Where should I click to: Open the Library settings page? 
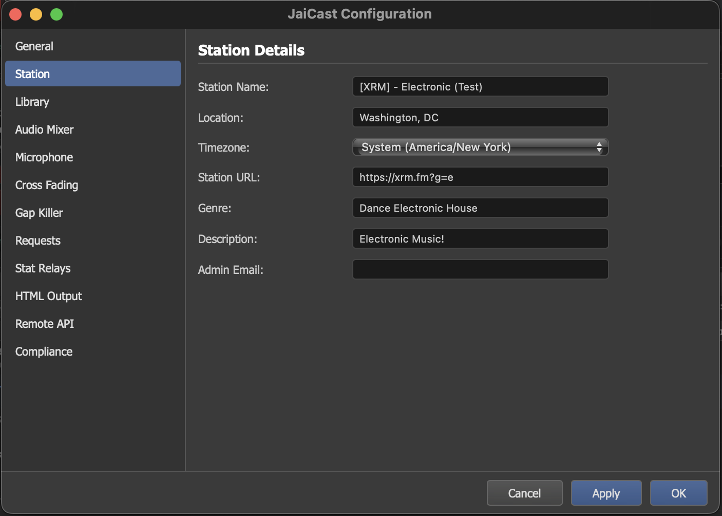[92, 102]
